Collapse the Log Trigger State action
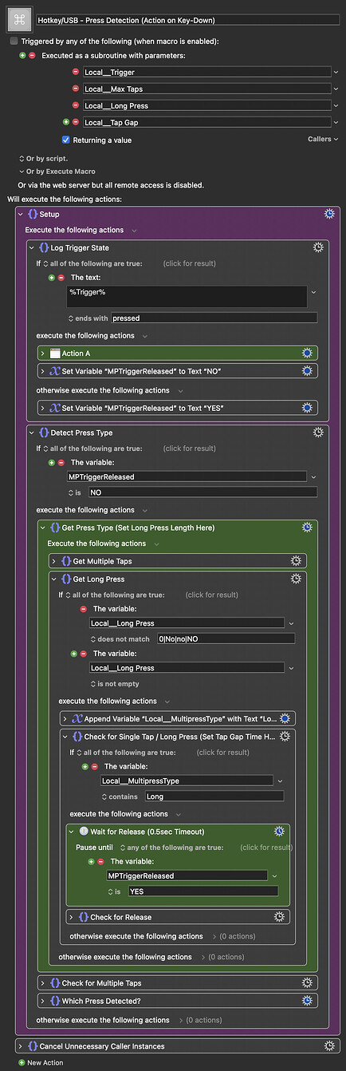The height and width of the screenshot is (1071, 346). [32, 247]
